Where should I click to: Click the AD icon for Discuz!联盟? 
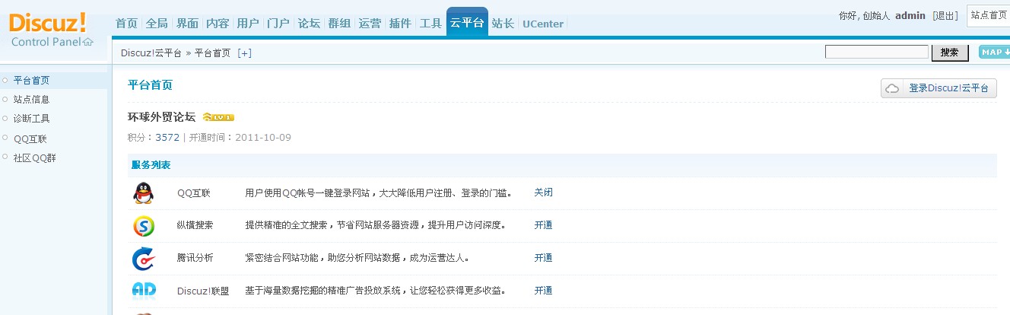[143, 291]
